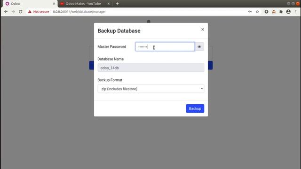Click the orange extension icon in toolbar
The image size is (301, 169).
coord(274,12)
